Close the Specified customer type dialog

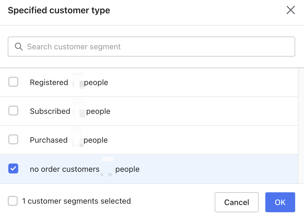tap(290, 11)
